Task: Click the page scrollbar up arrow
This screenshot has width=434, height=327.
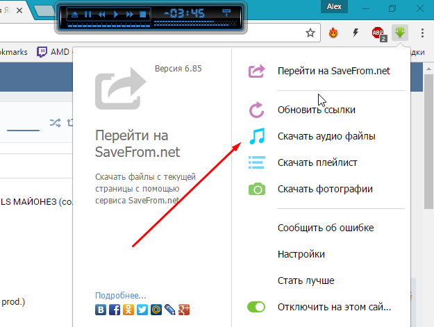Action: (428, 69)
